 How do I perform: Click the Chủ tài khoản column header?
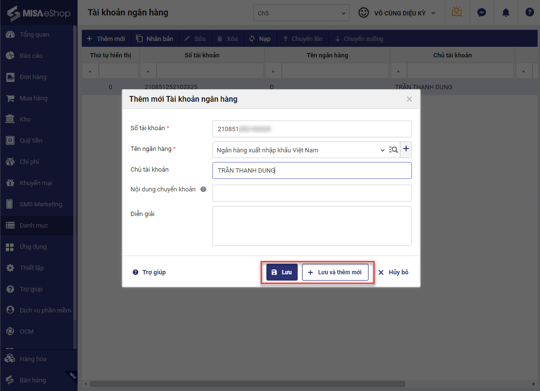[x=452, y=55]
